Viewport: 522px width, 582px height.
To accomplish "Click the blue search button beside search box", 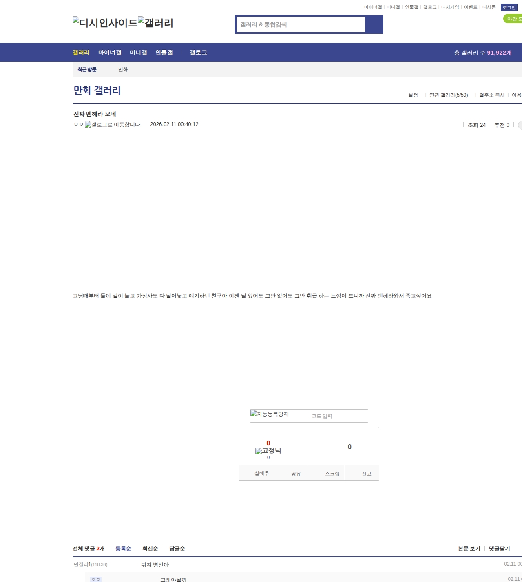I will click(374, 24).
